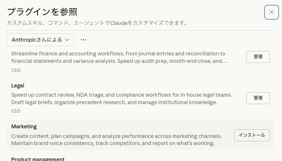Click the chevron arrow beside Anthropicさんによる
The height and width of the screenshot is (161, 282).
click(68, 40)
